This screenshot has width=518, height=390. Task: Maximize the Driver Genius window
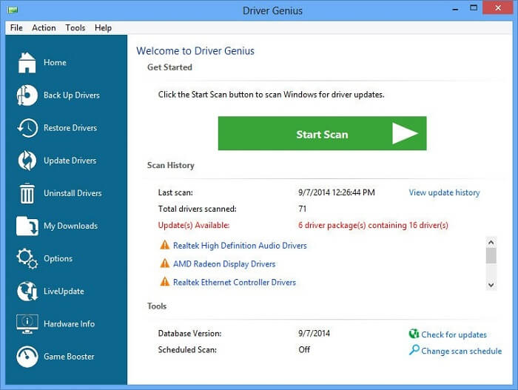474,8
